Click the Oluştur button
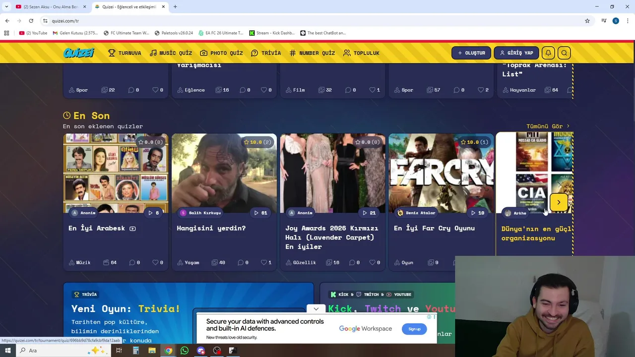 tap(471, 53)
